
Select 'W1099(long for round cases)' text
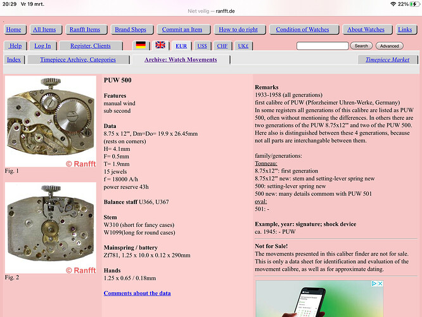tap(139, 232)
